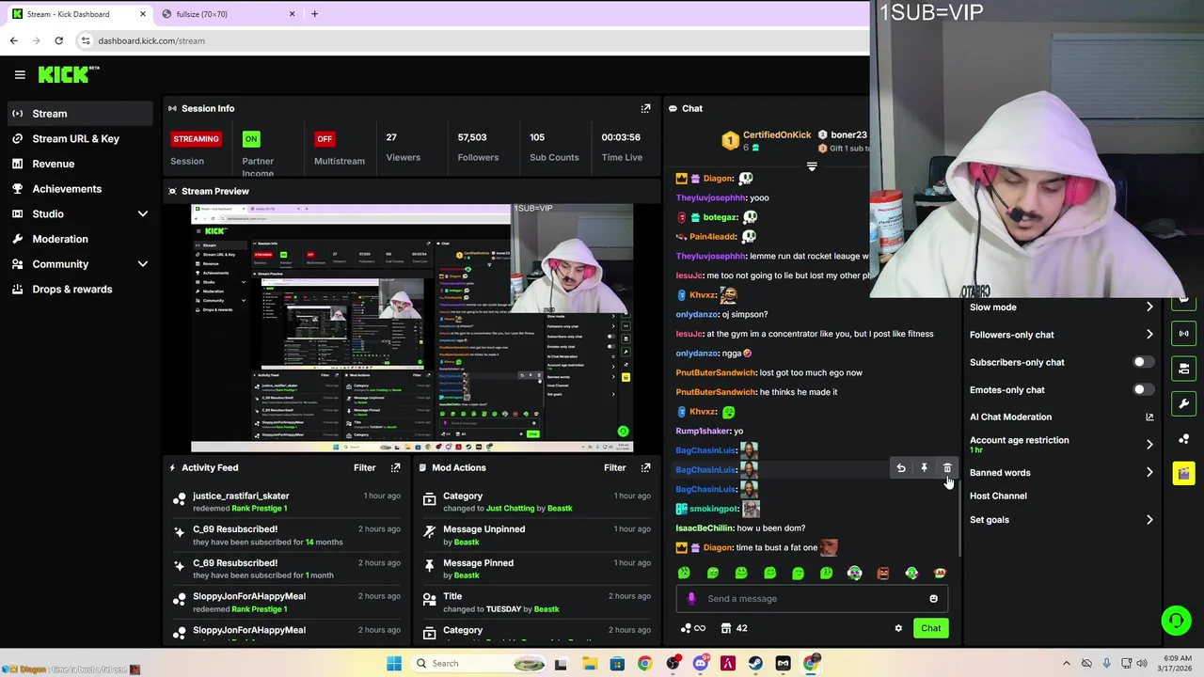This screenshot has height=677, width=1204.
Task: Click the Kicks infinity balance icon
Action: (x=692, y=628)
